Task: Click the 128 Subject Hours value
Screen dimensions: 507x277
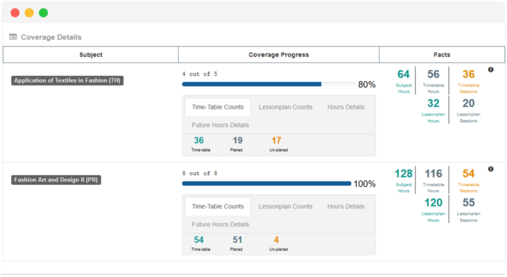Action: (404, 173)
